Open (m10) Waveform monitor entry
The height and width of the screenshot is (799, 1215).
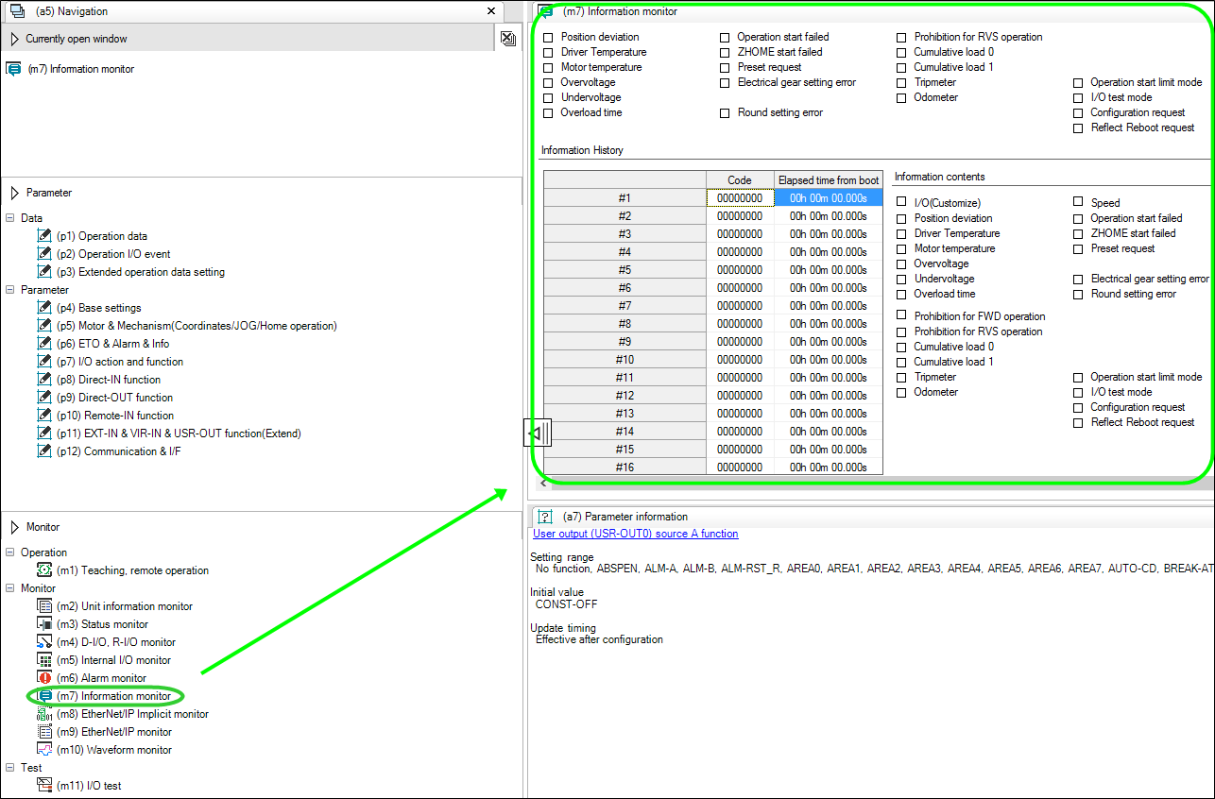(114, 750)
